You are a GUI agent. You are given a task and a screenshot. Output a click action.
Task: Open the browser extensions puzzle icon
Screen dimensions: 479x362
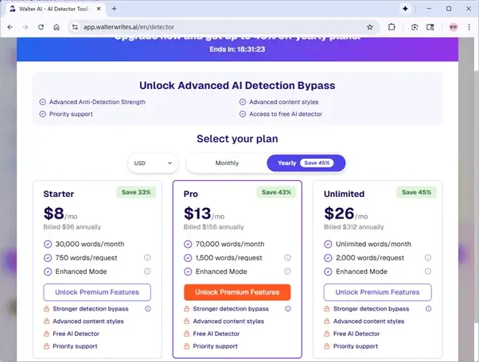(393, 26)
